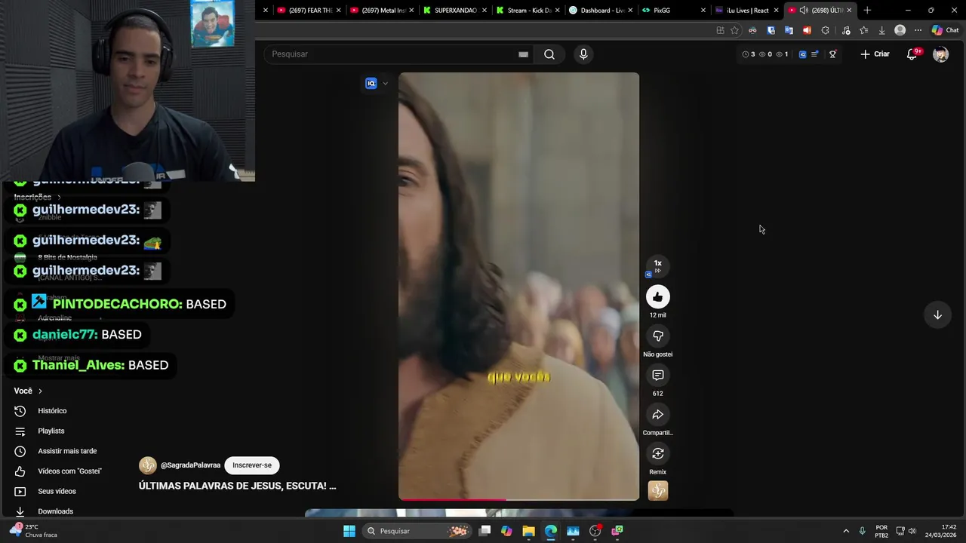Open the browser profile icon

tap(900, 31)
